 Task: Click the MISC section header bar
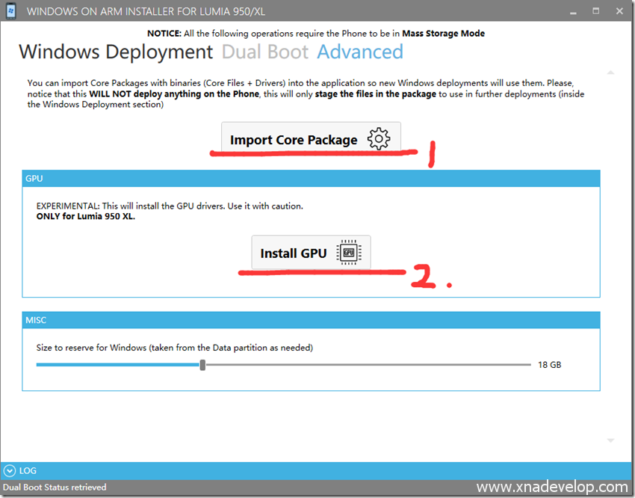[x=311, y=320]
